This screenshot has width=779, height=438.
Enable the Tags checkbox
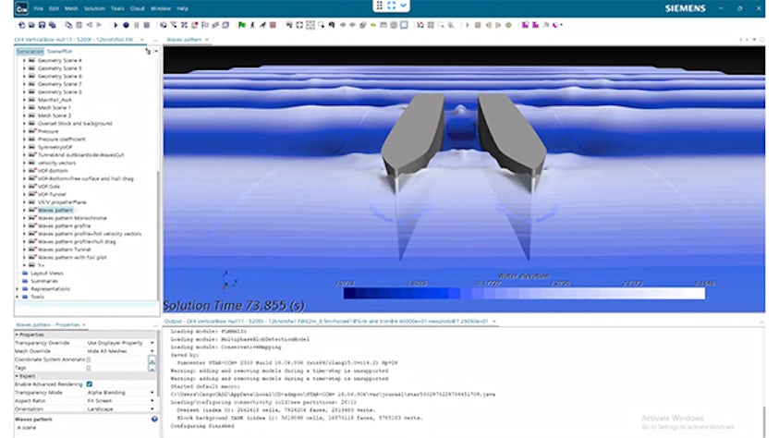pos(89,368)
